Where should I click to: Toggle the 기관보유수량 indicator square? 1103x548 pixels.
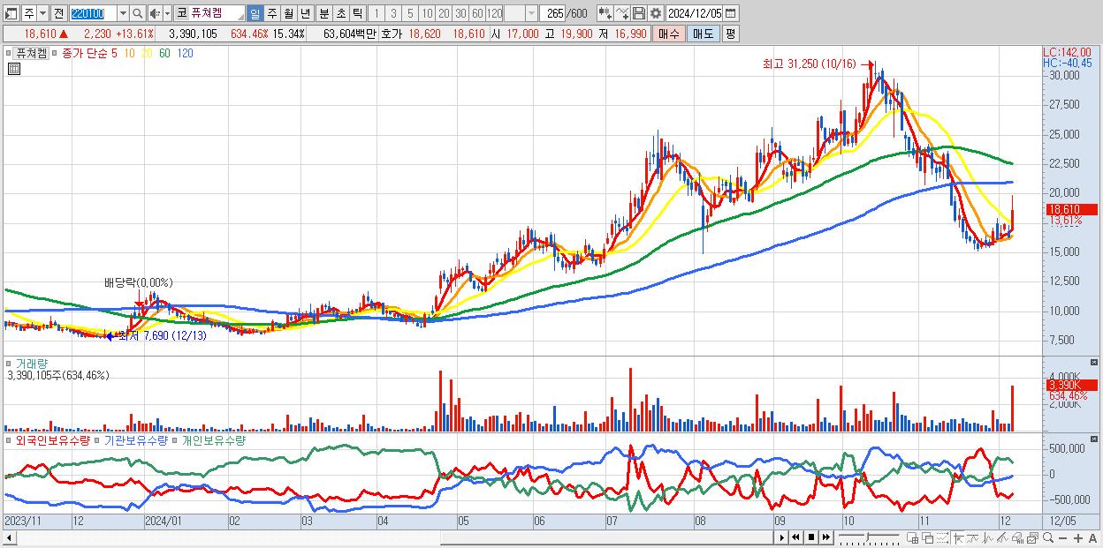97,439
